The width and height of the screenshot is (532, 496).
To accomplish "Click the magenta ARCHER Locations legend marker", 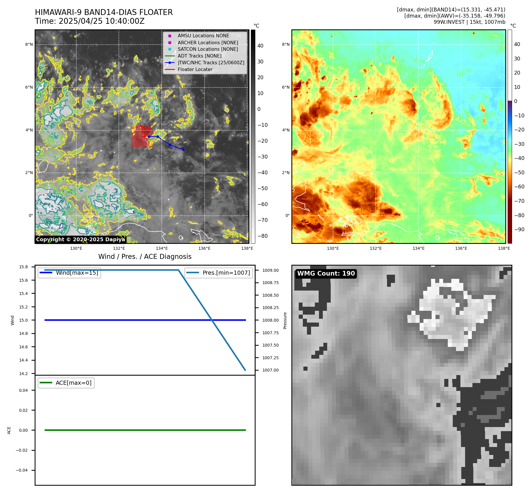I will pyautogui.click(x=170, y=43).
